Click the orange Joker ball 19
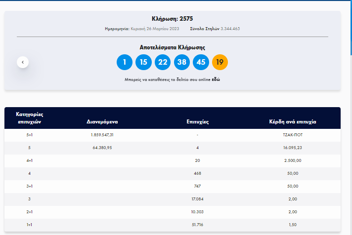Image resolution: width=352 pixels, height=235 pixels. pos(220,62)
